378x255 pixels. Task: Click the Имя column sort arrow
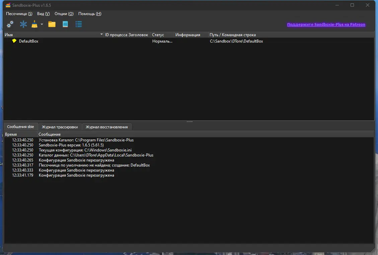(x=101, y=35)
